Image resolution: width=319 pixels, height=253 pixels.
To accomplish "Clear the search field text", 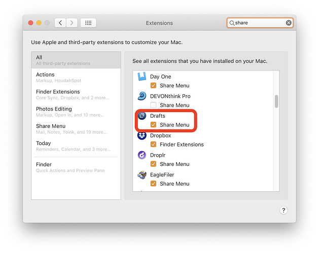I will (289, 23).
